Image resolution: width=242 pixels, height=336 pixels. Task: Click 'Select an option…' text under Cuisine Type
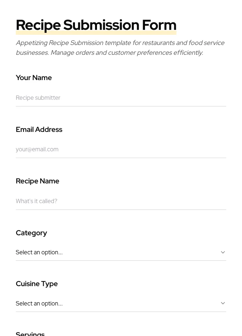39,303
